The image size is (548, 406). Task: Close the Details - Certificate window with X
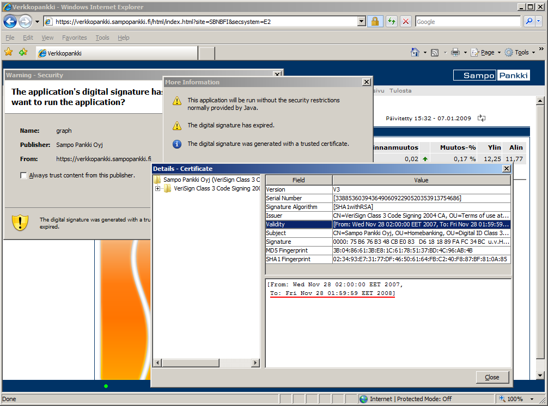(x=507, y=169)
